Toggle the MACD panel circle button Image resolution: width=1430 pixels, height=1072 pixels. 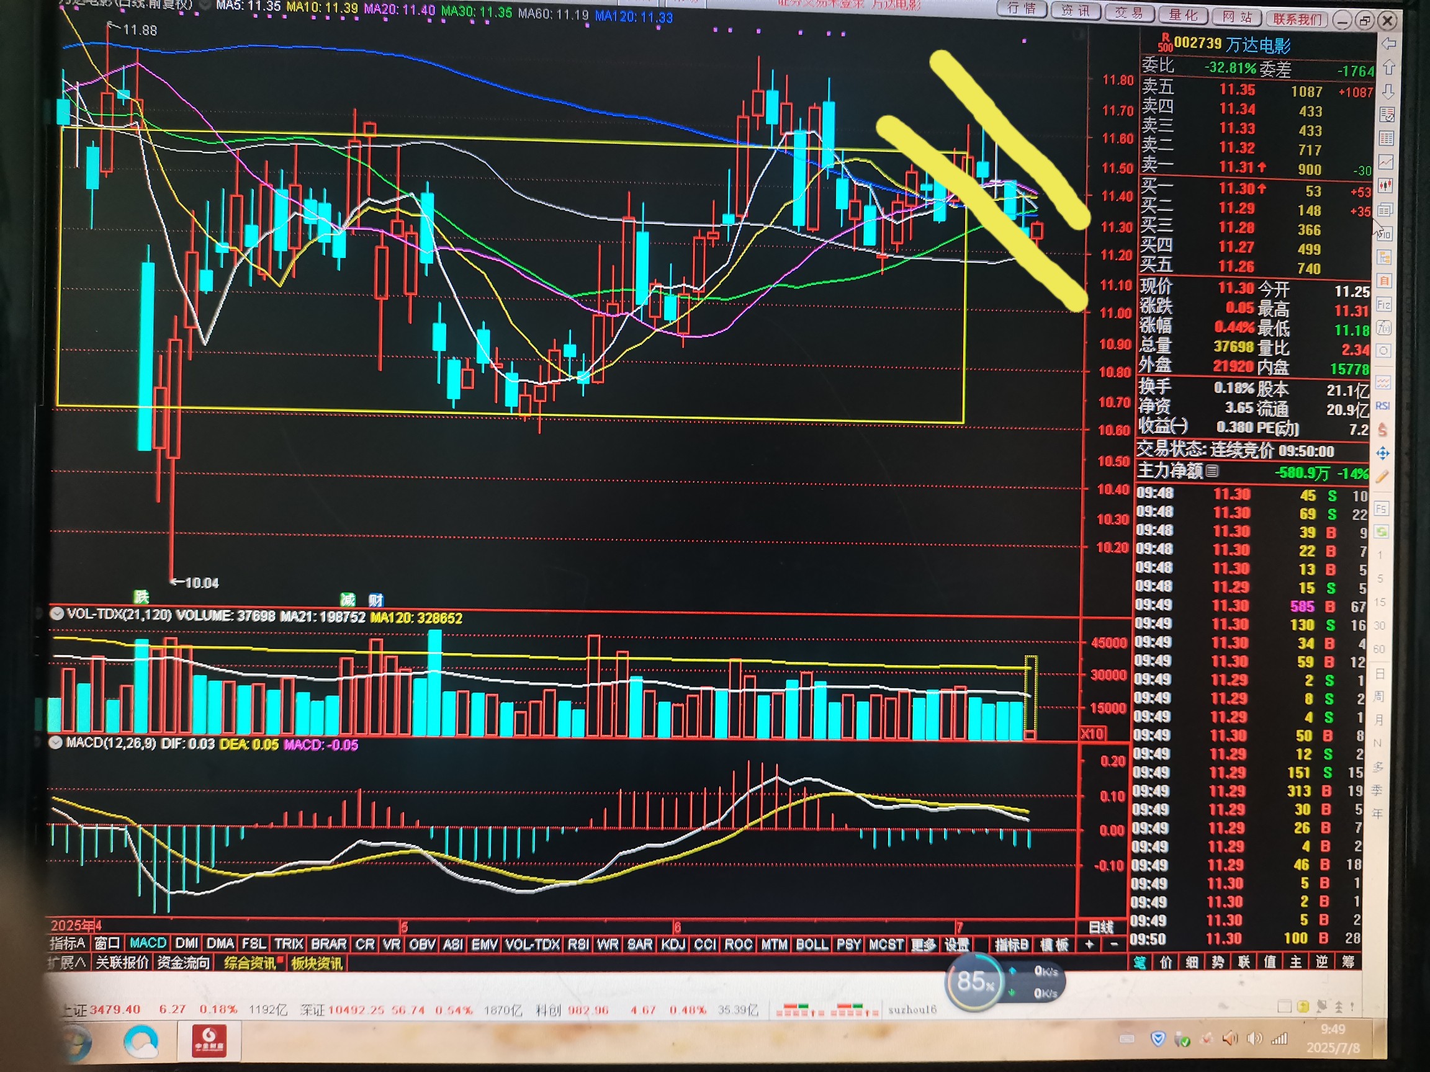(56, 743)
